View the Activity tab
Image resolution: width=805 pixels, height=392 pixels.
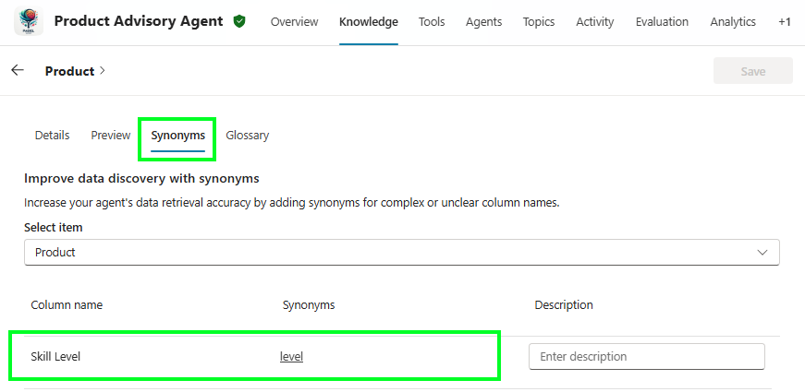tap(595, 22)
